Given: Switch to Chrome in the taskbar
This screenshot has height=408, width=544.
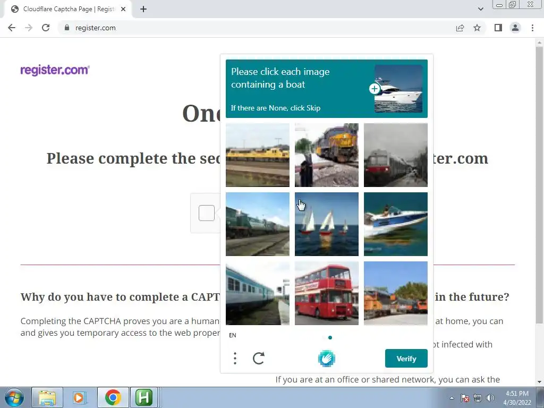Looking at the screenshot, I should [113, 397].
